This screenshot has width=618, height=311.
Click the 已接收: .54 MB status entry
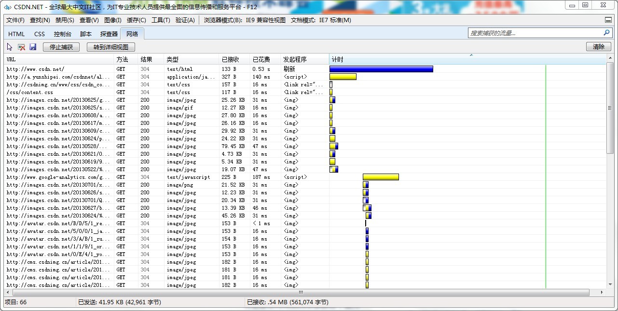coord(288,302)
